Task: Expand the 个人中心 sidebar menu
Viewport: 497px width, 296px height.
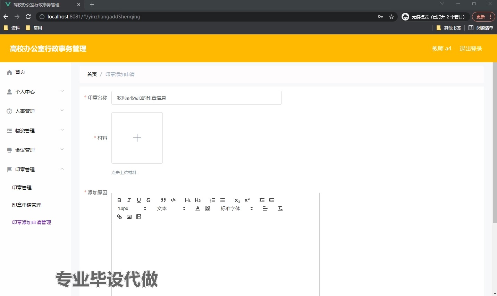Action: 35,92
